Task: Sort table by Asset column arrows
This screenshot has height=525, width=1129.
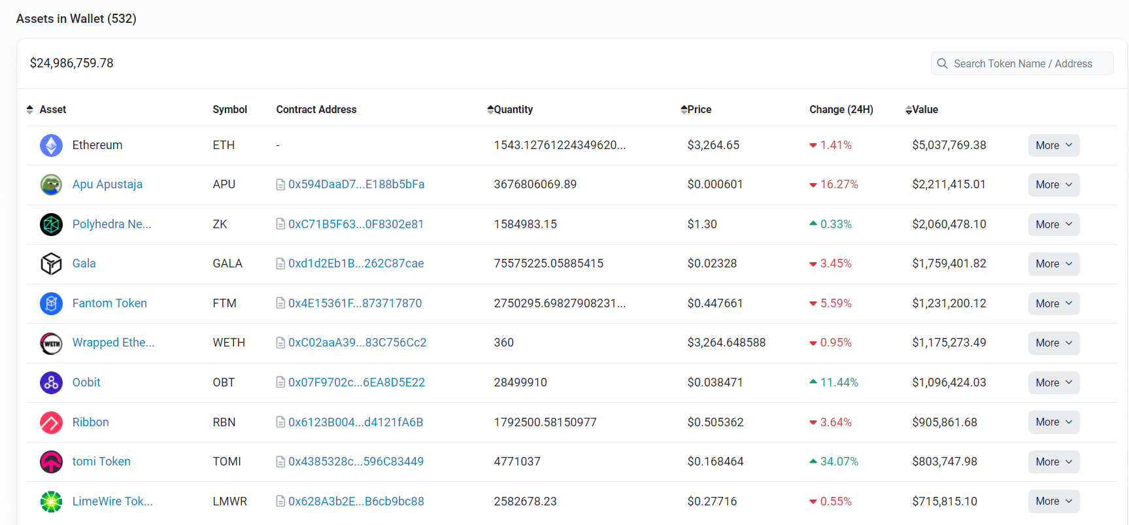Action: 29,109
